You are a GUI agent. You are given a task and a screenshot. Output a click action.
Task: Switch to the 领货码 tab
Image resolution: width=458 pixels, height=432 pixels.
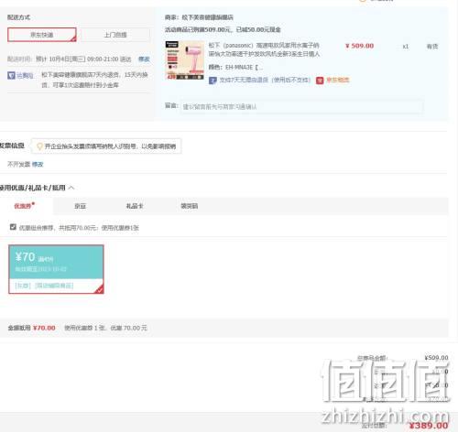(190, 206)
